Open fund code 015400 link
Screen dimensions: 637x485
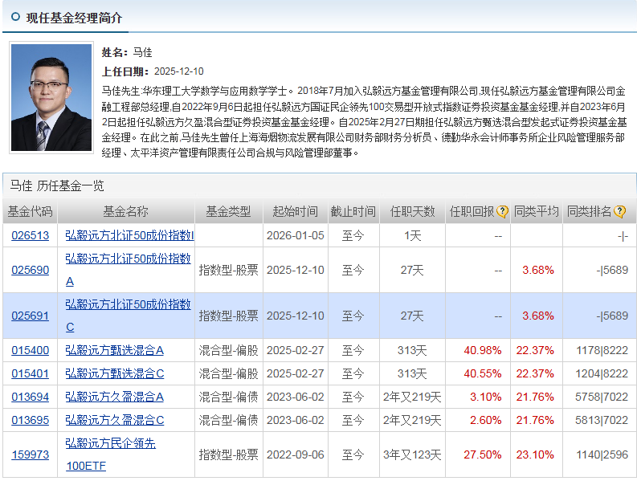pyautogui.click(x=30, y=351)
